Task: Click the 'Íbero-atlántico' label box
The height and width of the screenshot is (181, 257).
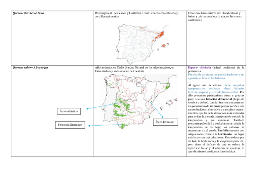Action: pos(68,111)
